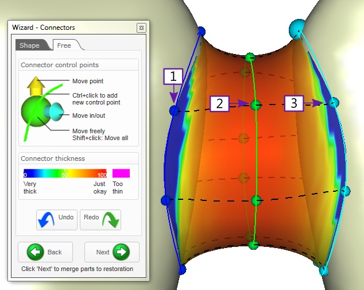Click the yellow Move point arrow in legend
Screen dimensions: 364x290
click(36, 86)
